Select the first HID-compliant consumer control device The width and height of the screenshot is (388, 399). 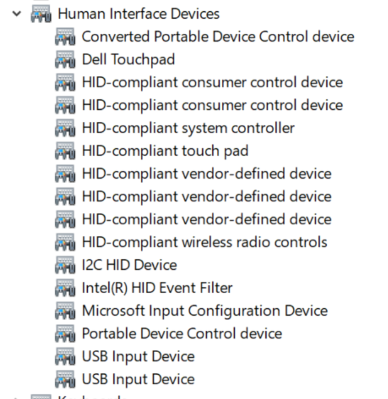click(212, 82)
